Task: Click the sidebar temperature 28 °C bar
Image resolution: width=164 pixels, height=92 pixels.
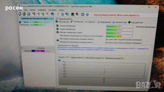Action: click(36, 25)
